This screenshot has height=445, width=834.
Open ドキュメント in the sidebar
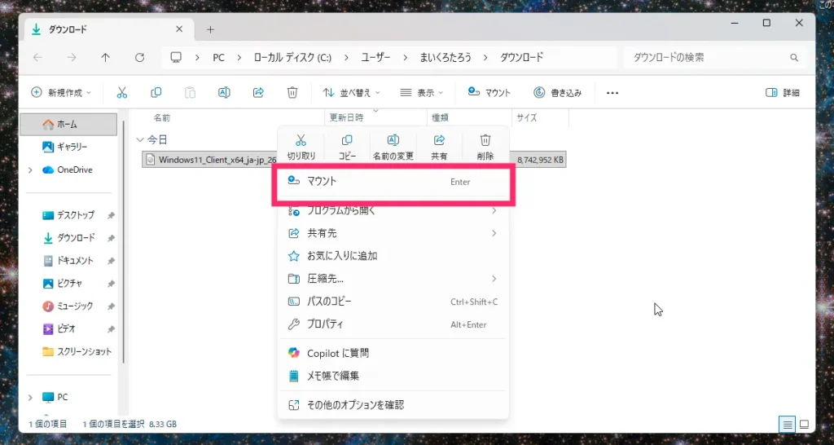coord(68,261)
